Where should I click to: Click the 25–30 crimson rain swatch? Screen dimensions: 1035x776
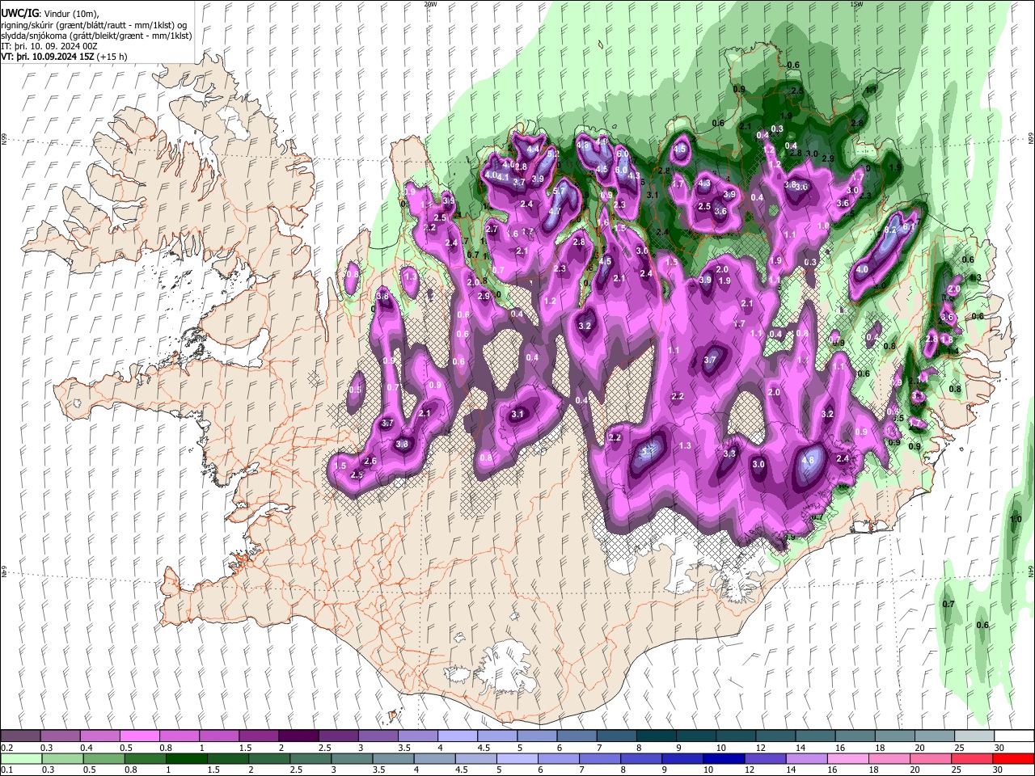tap(971, 758)
